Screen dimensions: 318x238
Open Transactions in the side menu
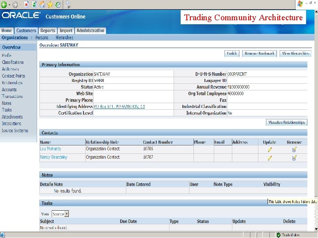[x=12, y=97]
